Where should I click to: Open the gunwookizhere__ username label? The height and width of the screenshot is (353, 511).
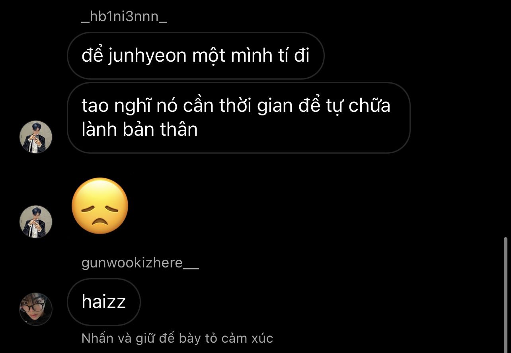tap(140, 263)
